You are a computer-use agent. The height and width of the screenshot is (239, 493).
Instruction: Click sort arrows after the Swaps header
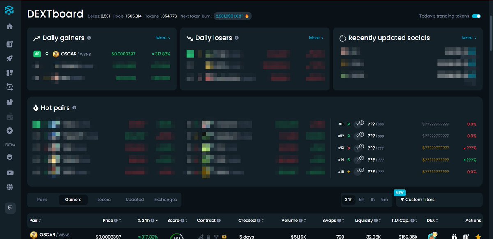pyautogui.click(x=344, y=221)
